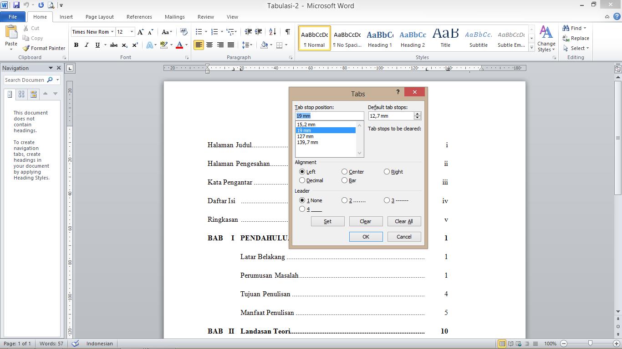Viewport: 622px width, 349px height.
Task: Select the 127 mm tab stop in list
Action: (326, 136)
